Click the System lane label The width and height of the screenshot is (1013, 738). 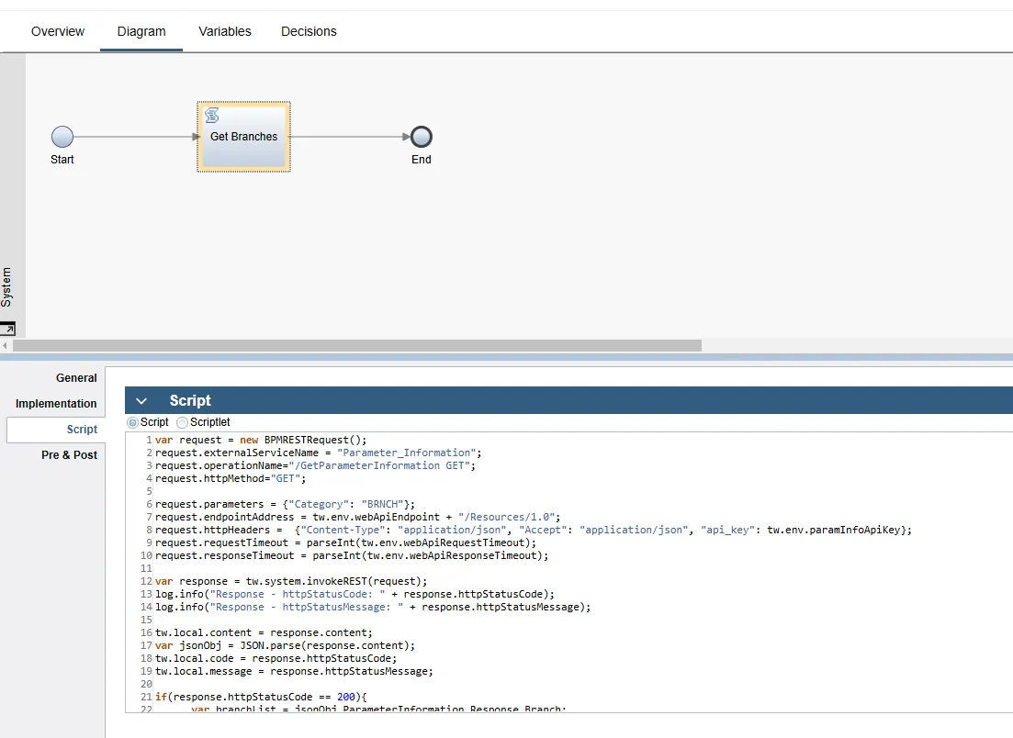8,285
